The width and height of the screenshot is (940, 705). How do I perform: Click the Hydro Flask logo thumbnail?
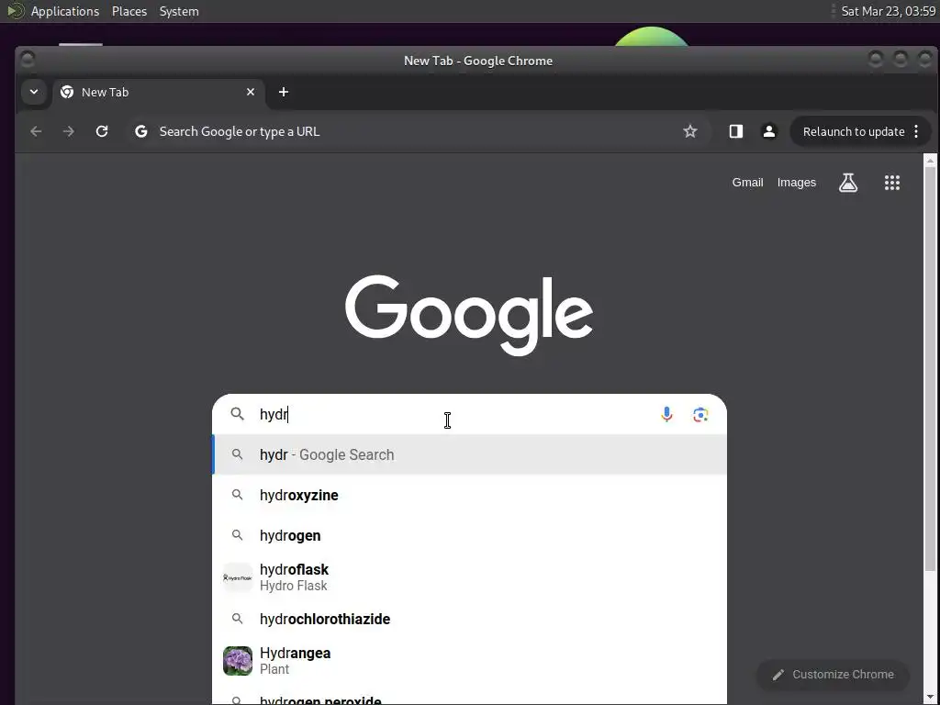tap(238, 577)
